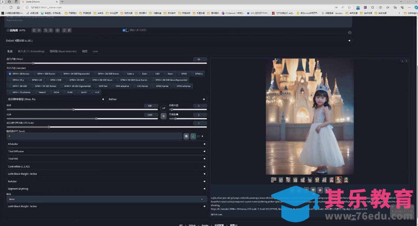Expand the Hires. fix section
Viewport: 418px width, 226px height.
(x=56, y=99)
